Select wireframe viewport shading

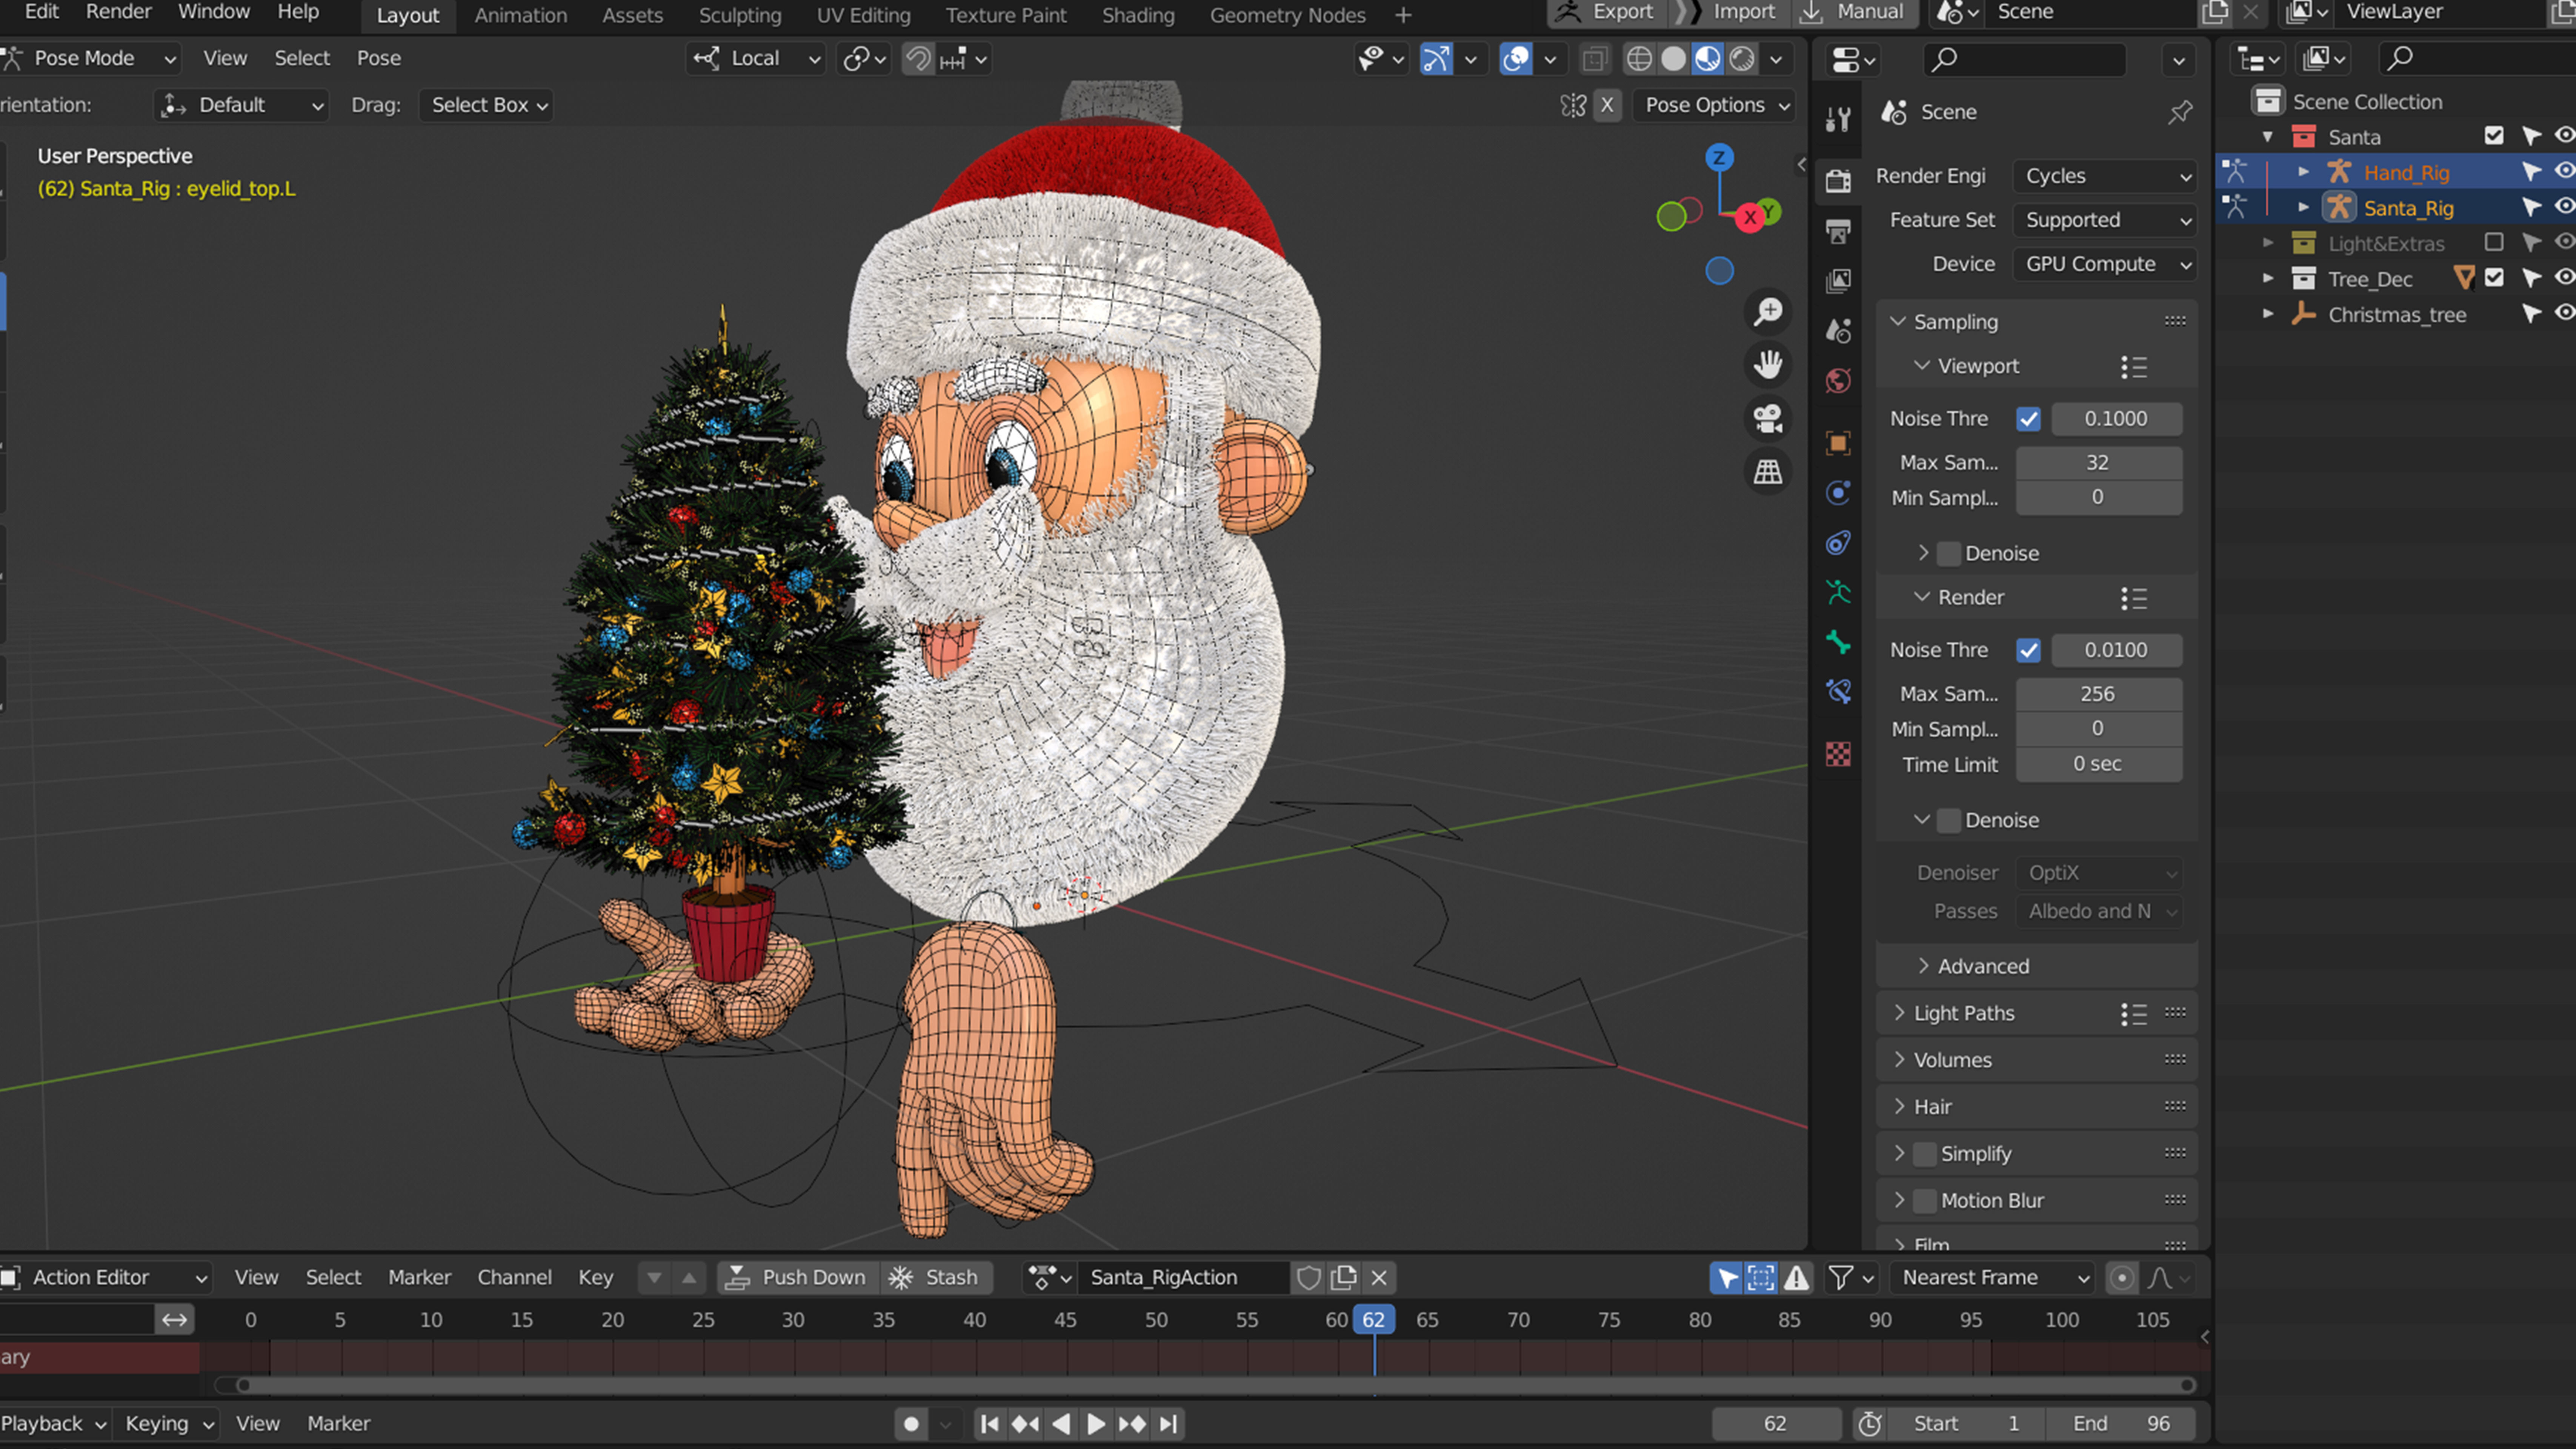coord(1639,59)
